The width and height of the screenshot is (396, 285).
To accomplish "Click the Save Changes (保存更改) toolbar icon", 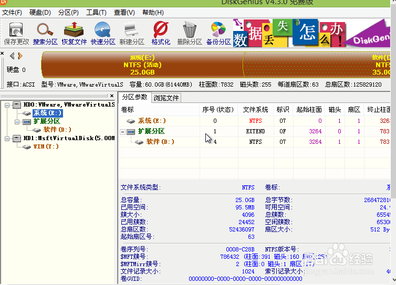I will click(16, 34).
